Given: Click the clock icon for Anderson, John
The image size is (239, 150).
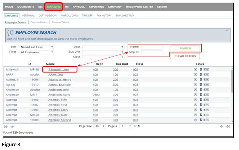Looking at the screenshot, I should (196, 90).
